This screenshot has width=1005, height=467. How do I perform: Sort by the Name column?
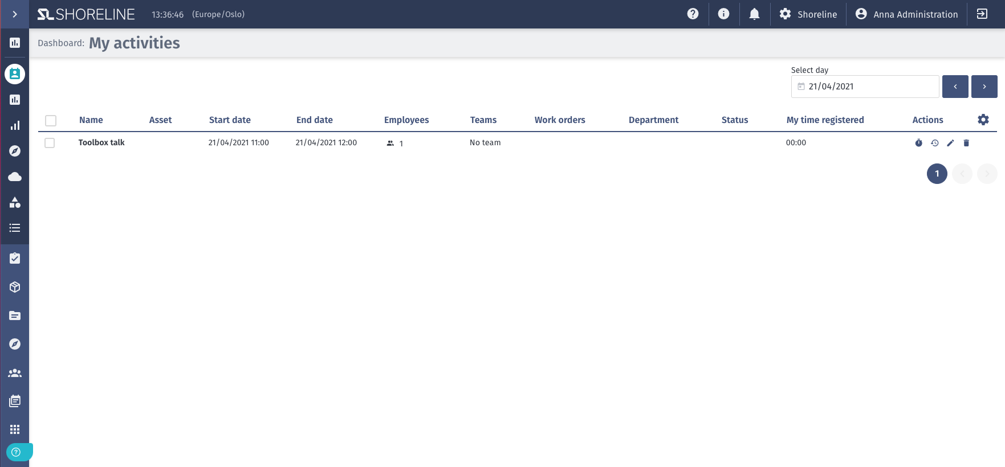(91, 120)
